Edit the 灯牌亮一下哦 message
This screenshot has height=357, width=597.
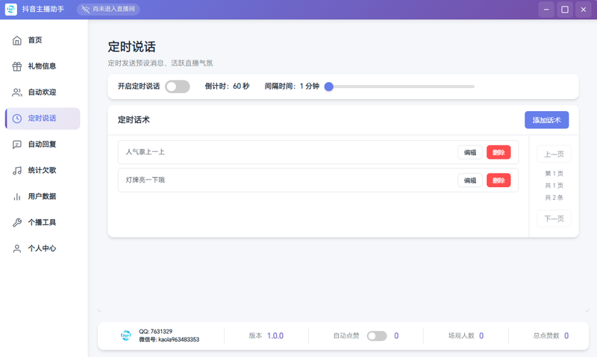click(470, 180)
